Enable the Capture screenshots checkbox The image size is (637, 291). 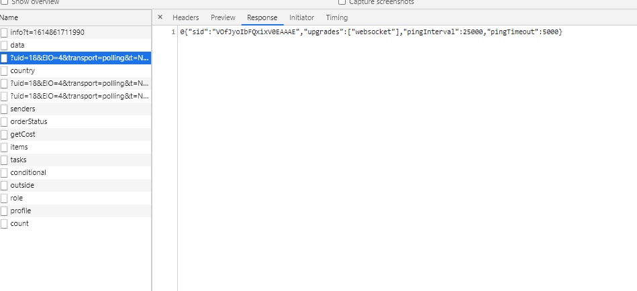(342, 1)
